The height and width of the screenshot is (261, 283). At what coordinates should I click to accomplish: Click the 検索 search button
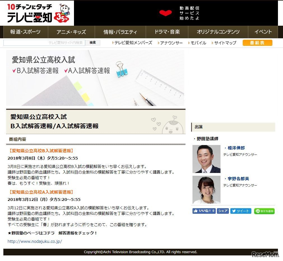(92, 42)
